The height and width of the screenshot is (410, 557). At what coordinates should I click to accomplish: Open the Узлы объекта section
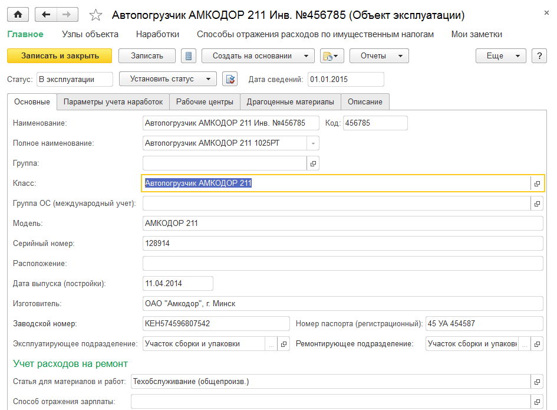(x=90, y=34)
